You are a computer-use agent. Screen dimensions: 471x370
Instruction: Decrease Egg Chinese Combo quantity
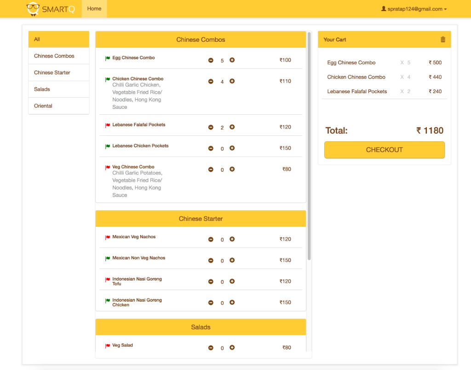pyautogui.click(x=211, y=60)
